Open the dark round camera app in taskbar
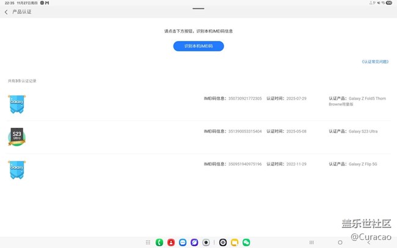 pyautogui.click(x=223, y=243)
